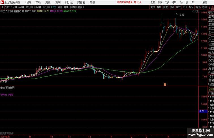
Task: Click the mobile phone icon
Action: (187, 2)
